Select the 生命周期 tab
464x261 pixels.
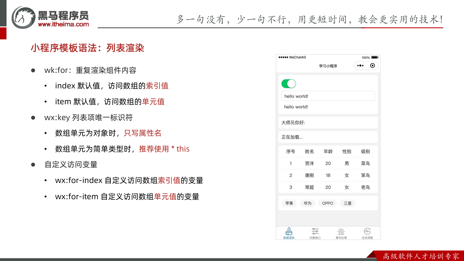tap(367, 233)
